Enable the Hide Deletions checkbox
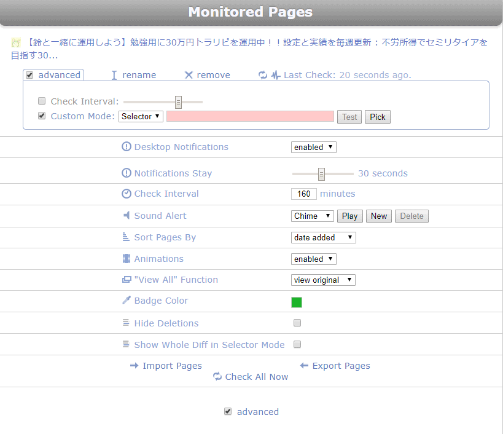This screenshot has width=503, height=434. click(x=297, y=323)
